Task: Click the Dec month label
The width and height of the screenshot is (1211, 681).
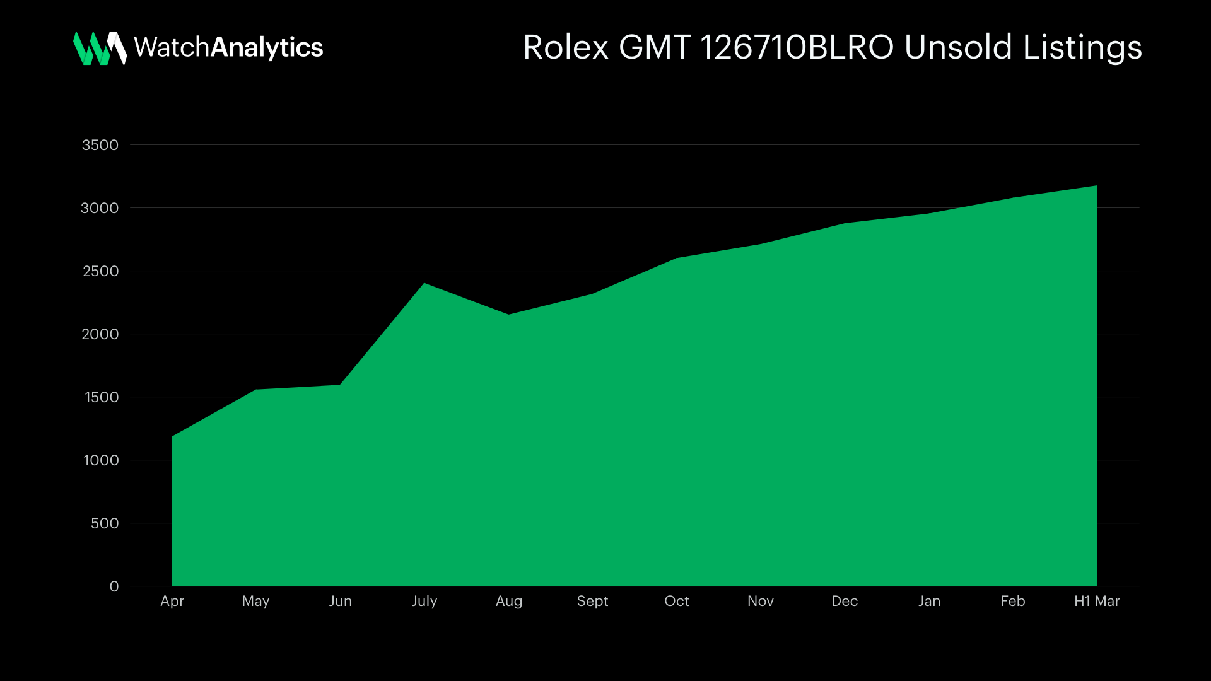Action: click(845, 601)
